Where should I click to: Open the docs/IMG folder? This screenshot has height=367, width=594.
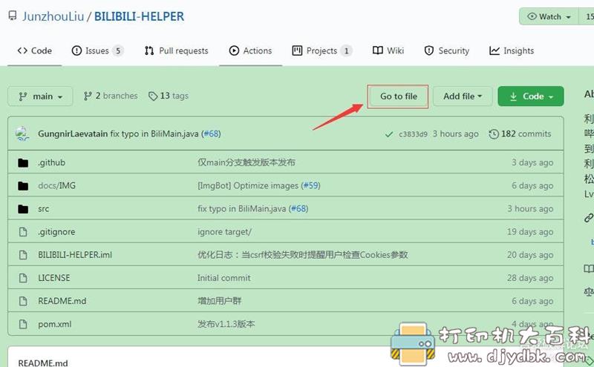(x=57, y=186)
